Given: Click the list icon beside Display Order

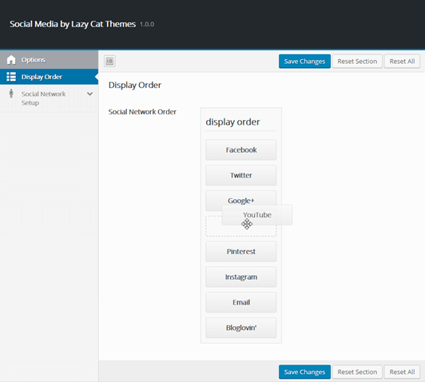Looking at the screenshot, I should 11,77.
